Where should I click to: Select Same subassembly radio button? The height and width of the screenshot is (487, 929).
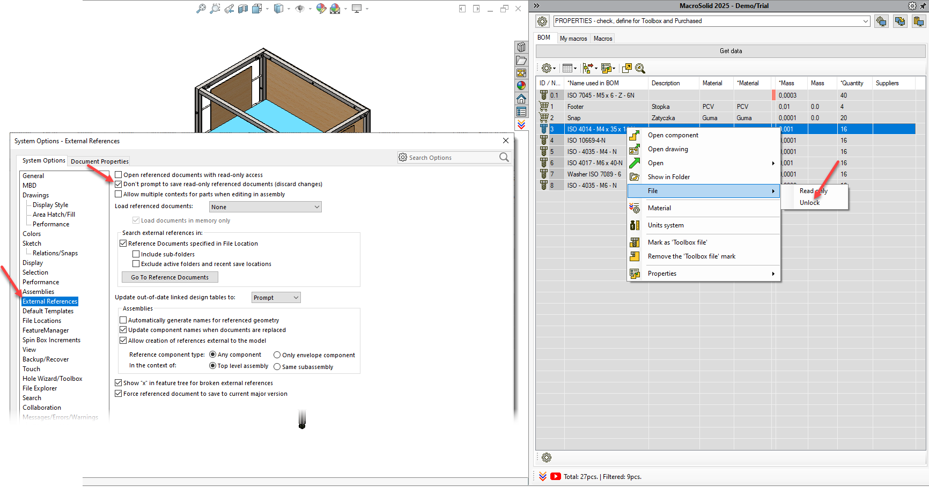(x=277, y=367)
